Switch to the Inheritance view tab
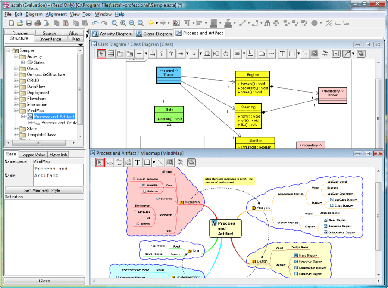This screenshot has width=388, height=288. [x=51, y=39]
